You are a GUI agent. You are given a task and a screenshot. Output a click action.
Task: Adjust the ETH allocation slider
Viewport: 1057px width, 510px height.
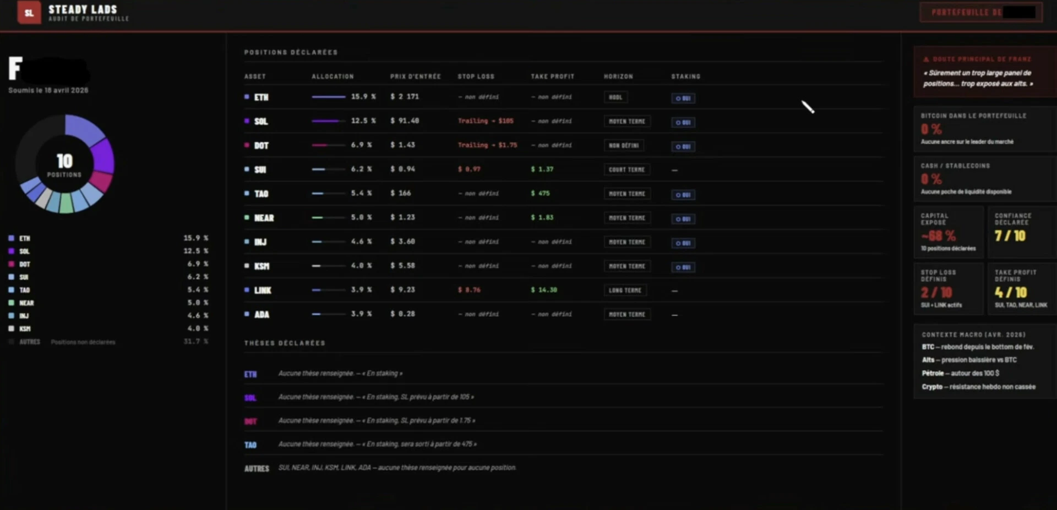pos(329,96)
